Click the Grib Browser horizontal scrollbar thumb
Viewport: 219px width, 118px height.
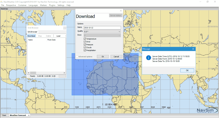pos(33,73)
